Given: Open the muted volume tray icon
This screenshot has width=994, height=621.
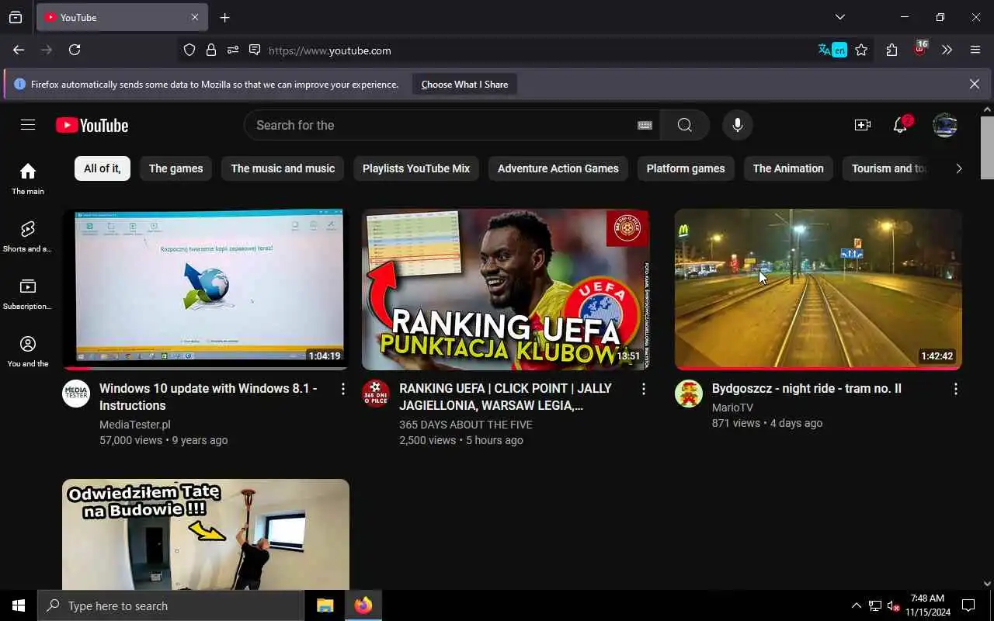Looking at the screenshot, I should click(893, 605).
